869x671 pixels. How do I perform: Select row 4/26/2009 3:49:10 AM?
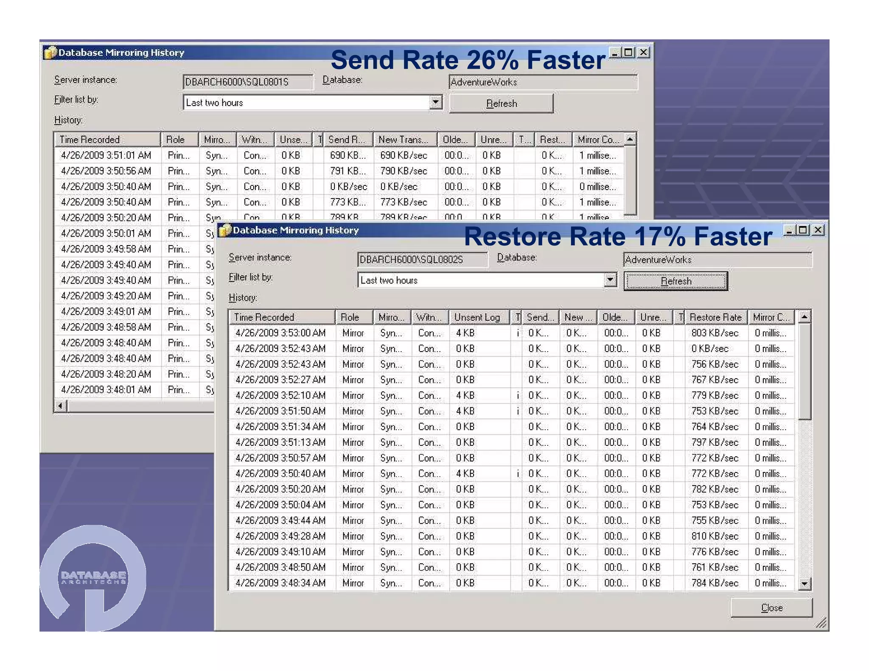[511, 552]
